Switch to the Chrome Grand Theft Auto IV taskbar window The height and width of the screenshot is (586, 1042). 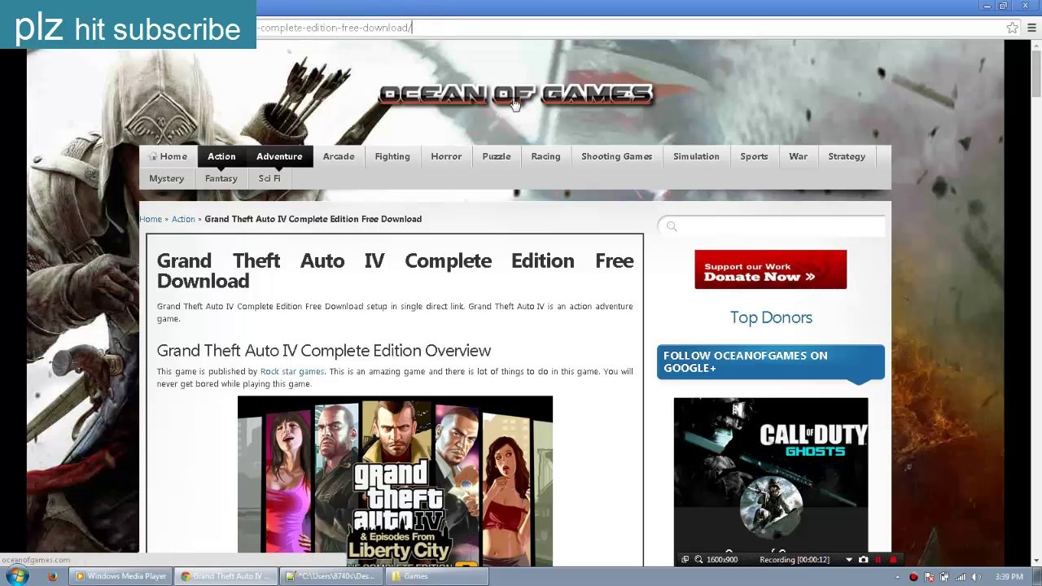(x=227, y=576)
